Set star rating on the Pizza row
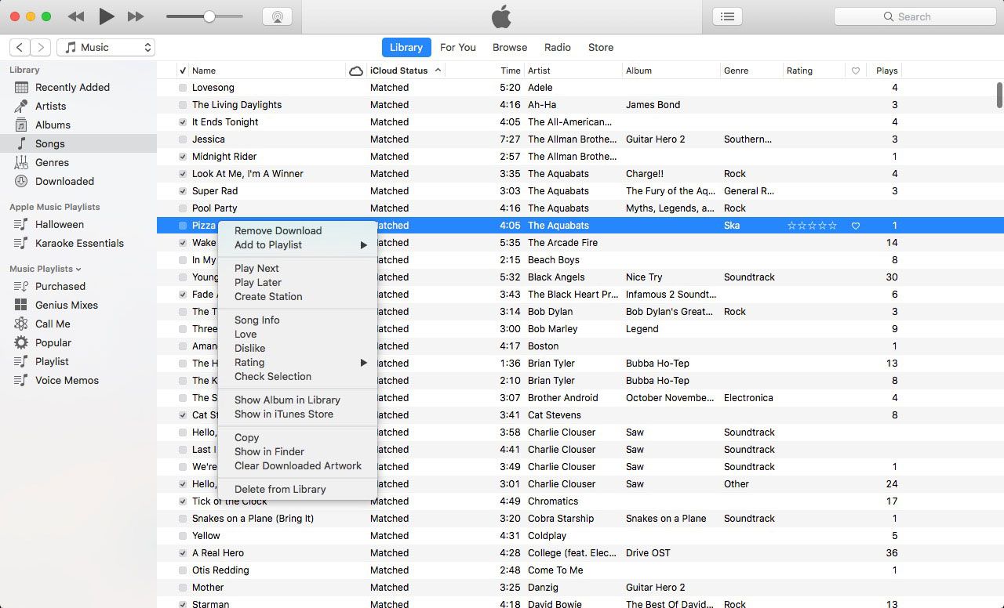 pos(812,226)
